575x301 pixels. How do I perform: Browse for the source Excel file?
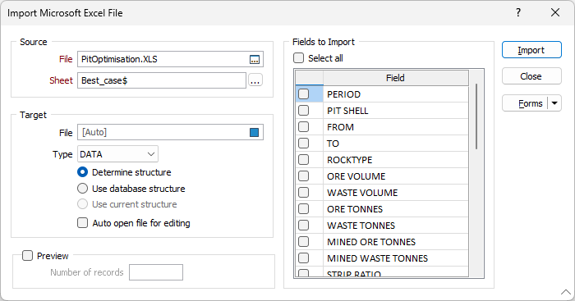255,59
